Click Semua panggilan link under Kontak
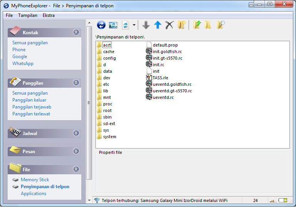The height and width of the screenshot is (207, 296). (30, 43)
